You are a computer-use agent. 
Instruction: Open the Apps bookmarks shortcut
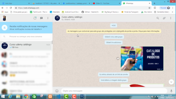point(5,12)
